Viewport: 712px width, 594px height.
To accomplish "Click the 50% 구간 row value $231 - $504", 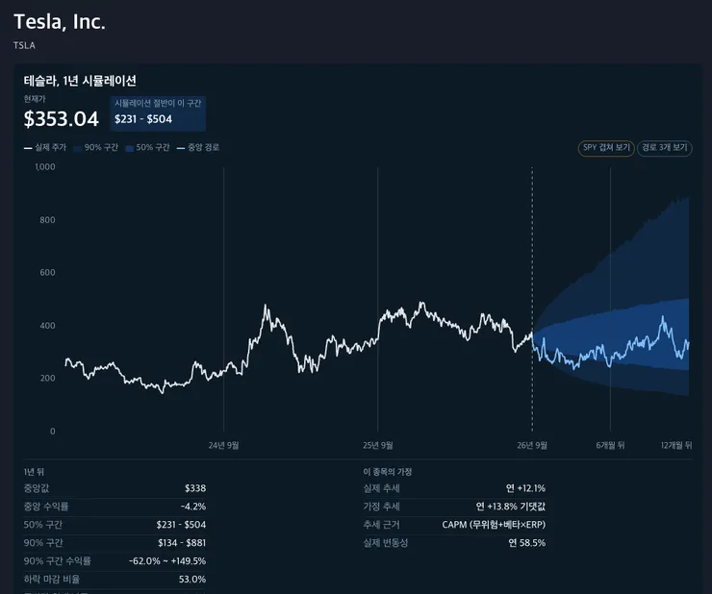I will 181,525.
